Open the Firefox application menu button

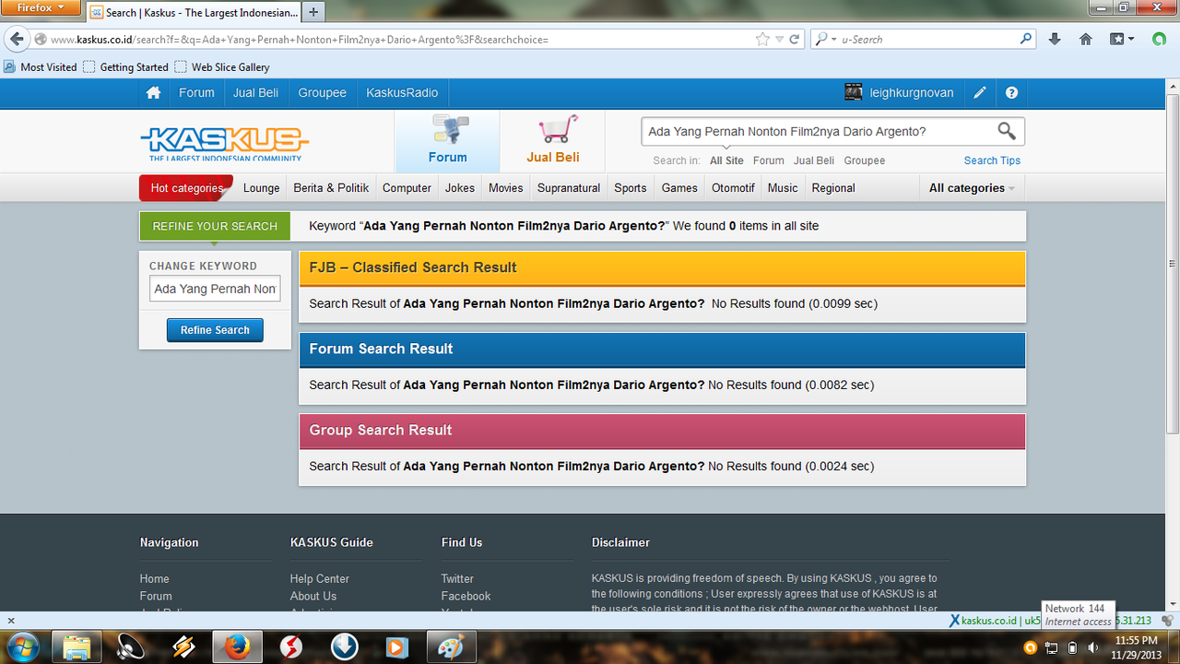(41, 8)
